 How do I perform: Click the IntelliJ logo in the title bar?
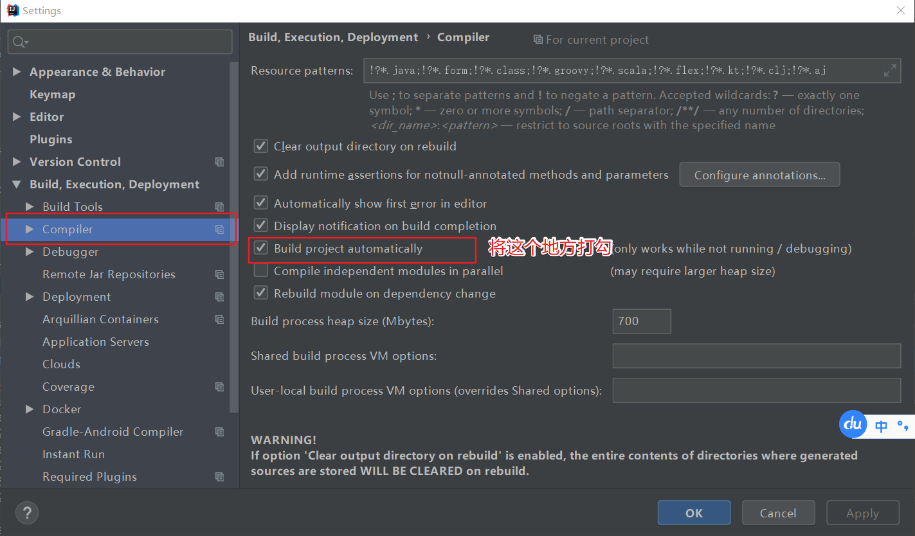tap(12, 10)
